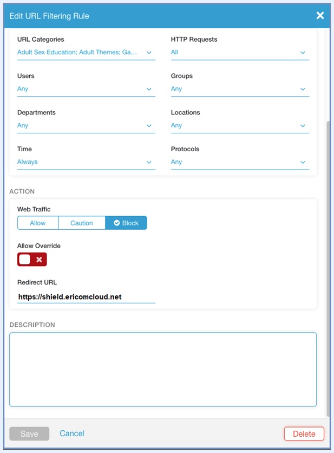
Task: Expand the Groups dropdown arrow
Action: point(303,89)
